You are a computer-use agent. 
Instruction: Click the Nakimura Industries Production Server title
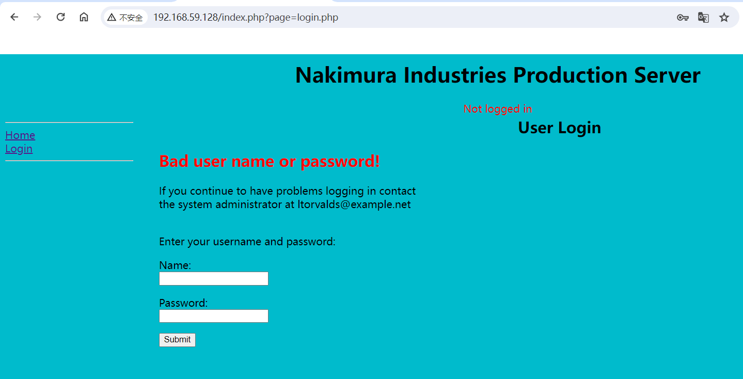coord(497,75)
